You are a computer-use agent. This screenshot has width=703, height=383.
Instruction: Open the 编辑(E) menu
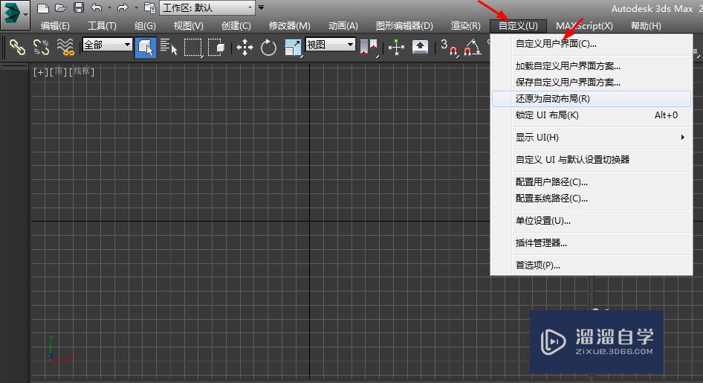click(55, 25)
